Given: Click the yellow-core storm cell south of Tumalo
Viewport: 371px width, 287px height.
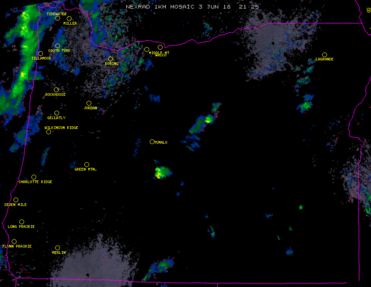Looking at the screenshot, I should point(159,174).
